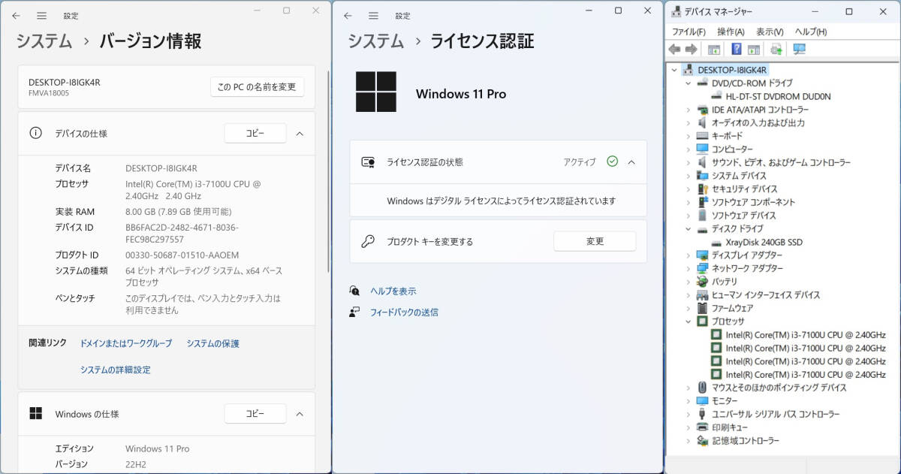Click the Back arrow in Device Manager toolbar
This screenshot has width=901, height=474.
674,50
